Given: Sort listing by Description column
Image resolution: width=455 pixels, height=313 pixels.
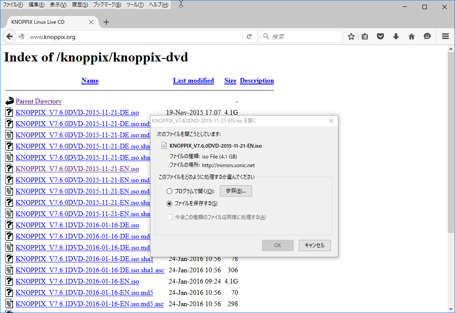Looking at the screenshot, I should tap(257, 81).
